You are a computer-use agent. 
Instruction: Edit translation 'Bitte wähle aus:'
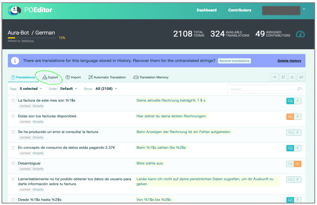[150, 163]
